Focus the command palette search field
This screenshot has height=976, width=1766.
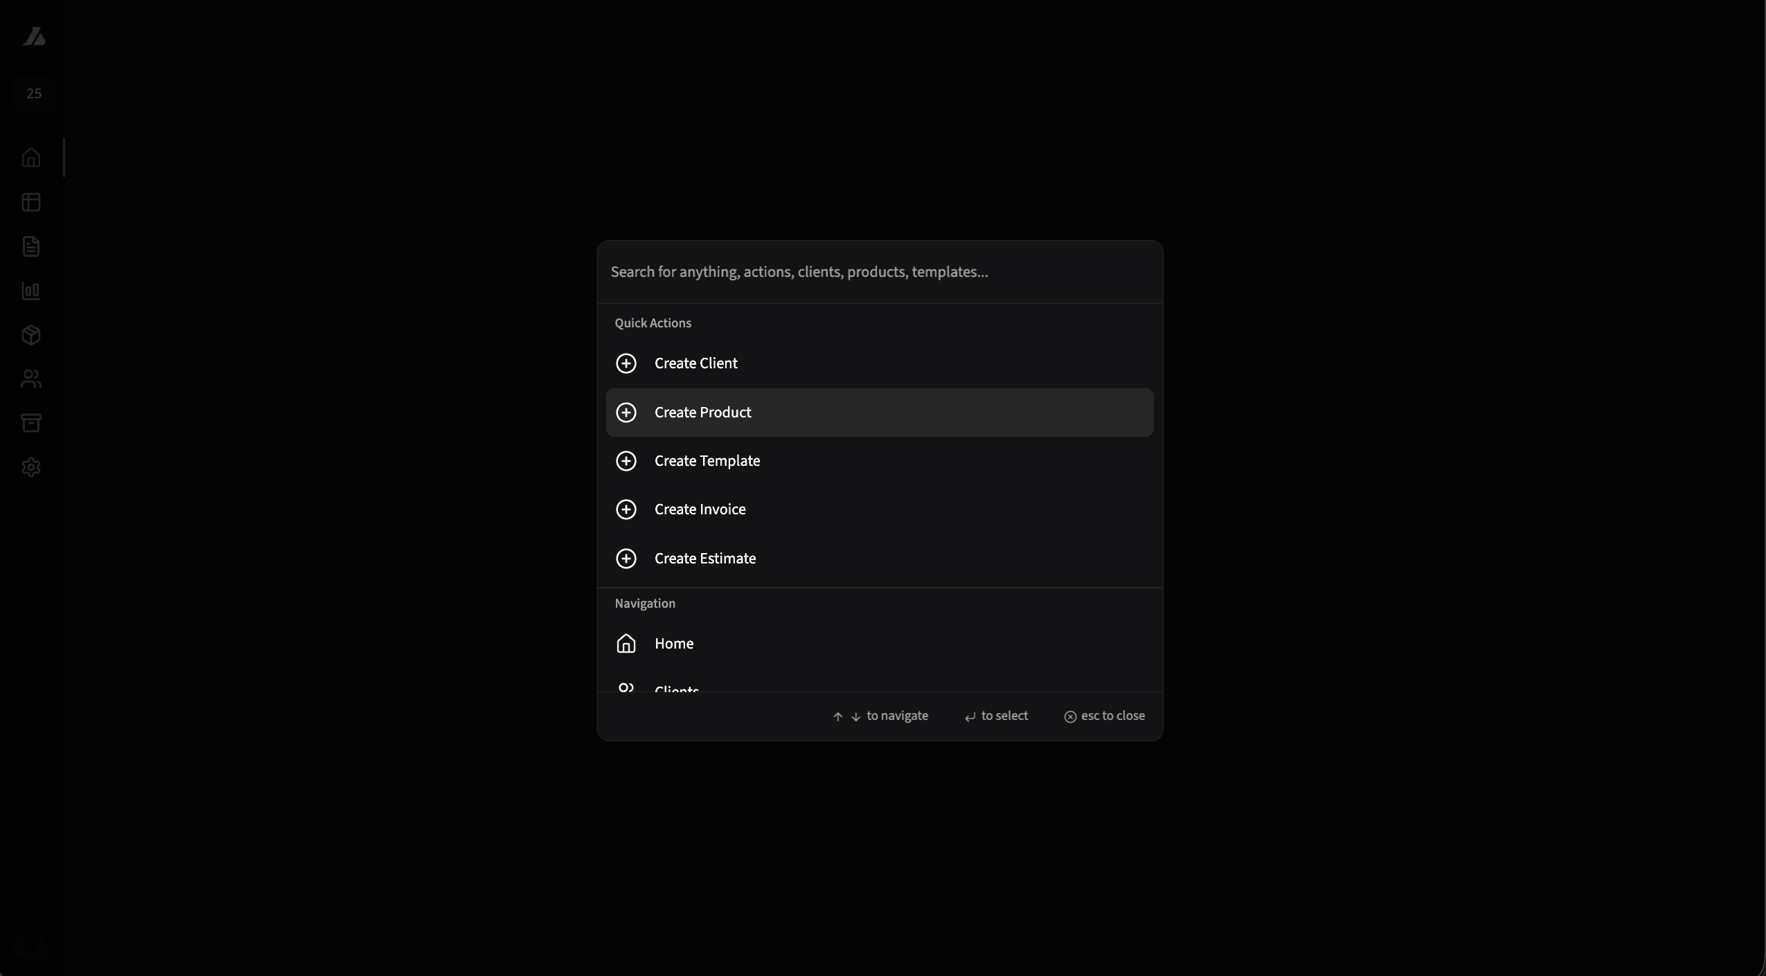879,272
